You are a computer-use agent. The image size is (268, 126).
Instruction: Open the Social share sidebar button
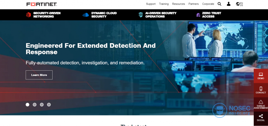[x=261, y=118]
